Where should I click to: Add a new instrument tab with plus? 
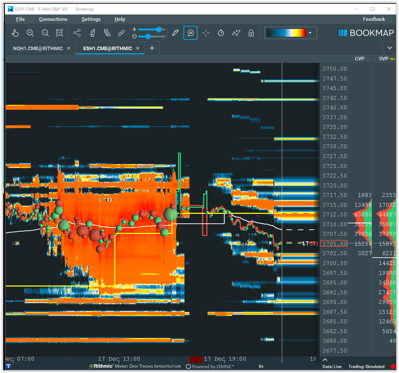click(152, 48)
